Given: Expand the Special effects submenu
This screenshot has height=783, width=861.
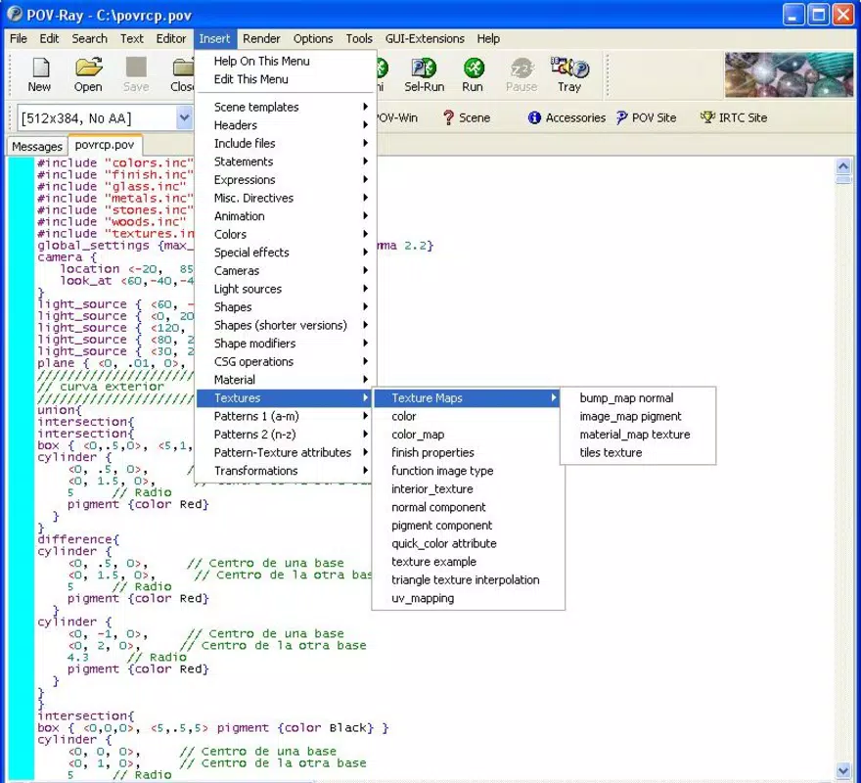Looking at the screenshot, I should tap(285, 253).
